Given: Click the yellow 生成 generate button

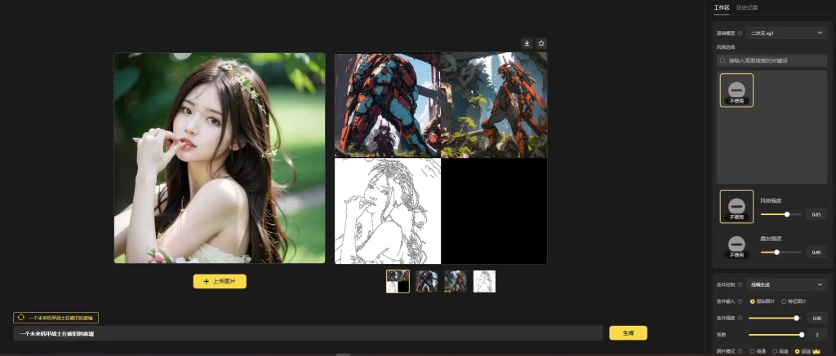Looking at the screenshot, I should pyautogui.click(x=628, y=333).
